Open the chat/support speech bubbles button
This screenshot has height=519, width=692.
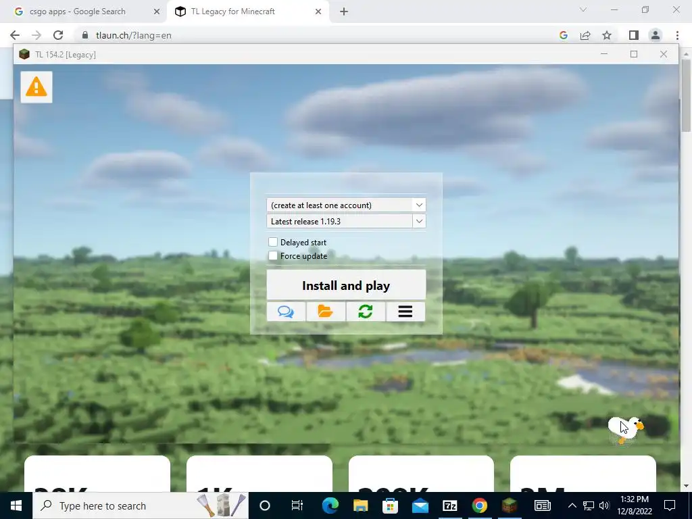pyautogui.click(x=286, y=312)
